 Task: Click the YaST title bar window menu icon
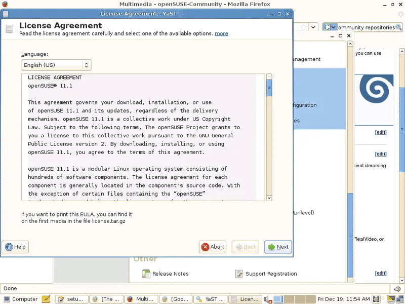point(6,14)
